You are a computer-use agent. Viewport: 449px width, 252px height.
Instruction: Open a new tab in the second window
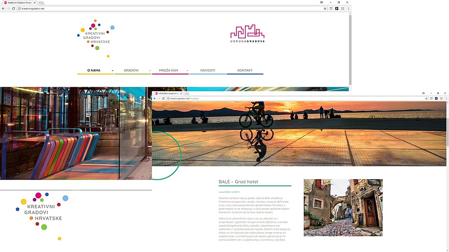187,94
